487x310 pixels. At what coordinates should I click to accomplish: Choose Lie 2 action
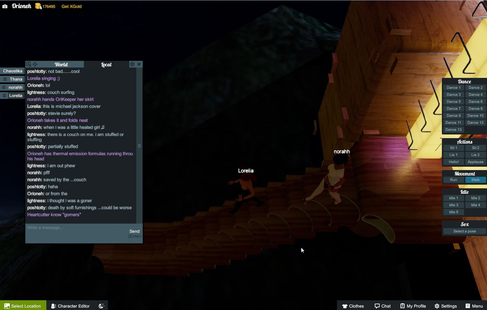pyautogui.click(x=475, y=155)
